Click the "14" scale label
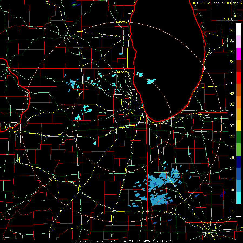Screen dimensions: 243x243 [232, 168]
